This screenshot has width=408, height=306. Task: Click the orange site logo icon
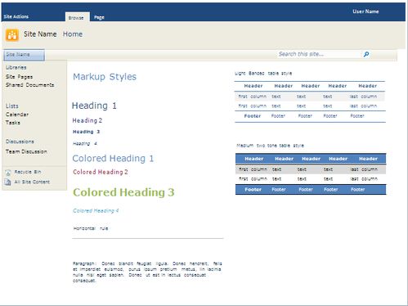(x=12, y=35)
